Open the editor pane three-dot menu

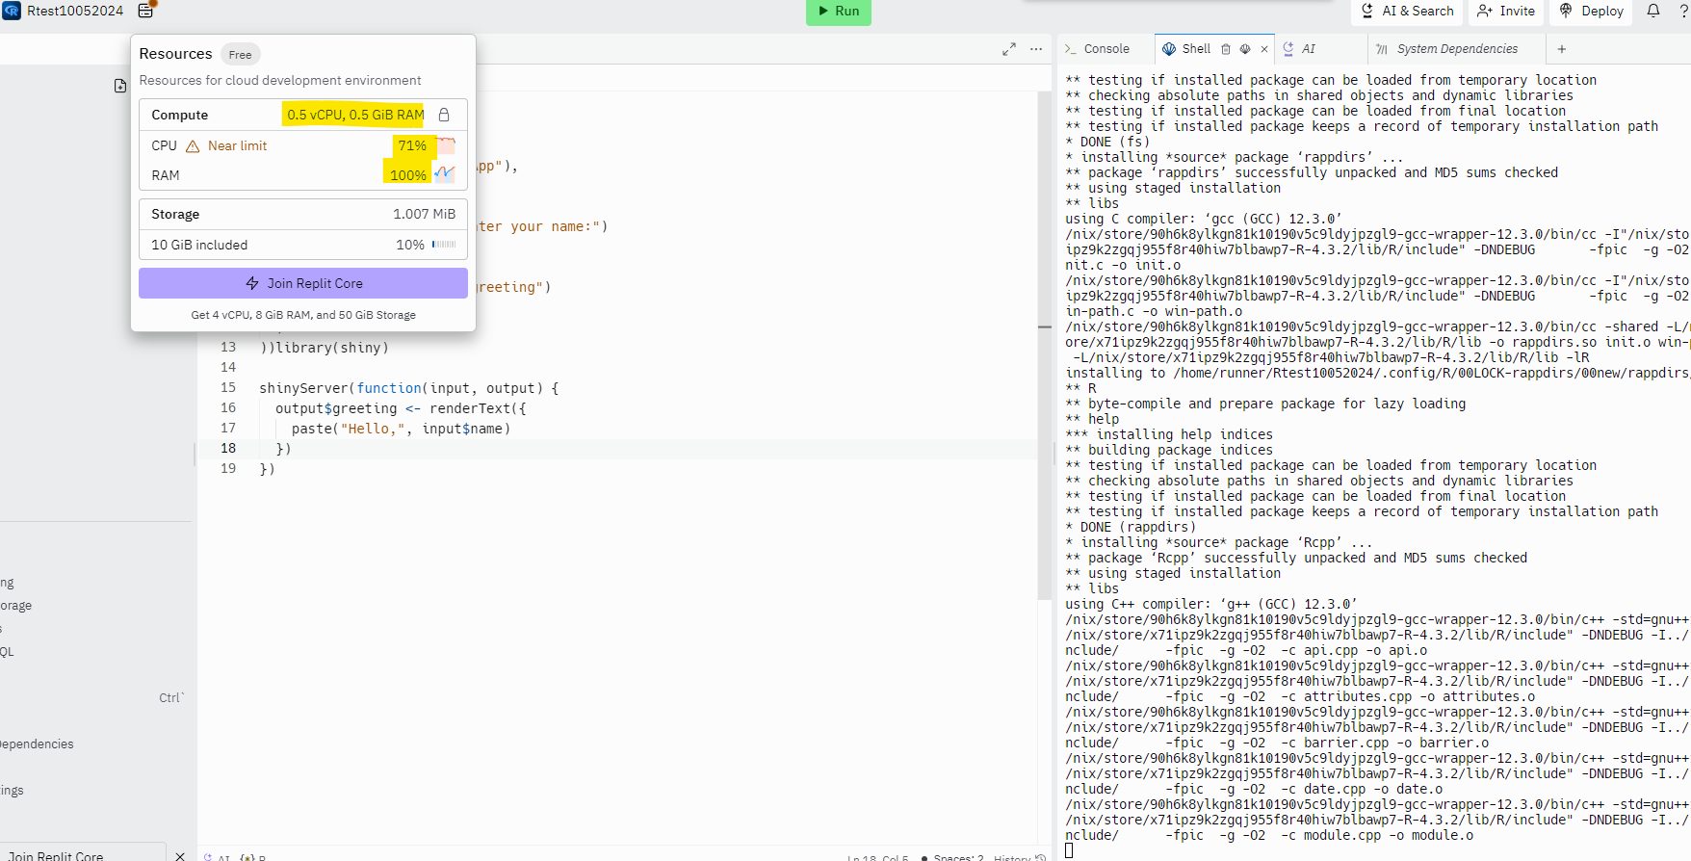point(1036,49)
